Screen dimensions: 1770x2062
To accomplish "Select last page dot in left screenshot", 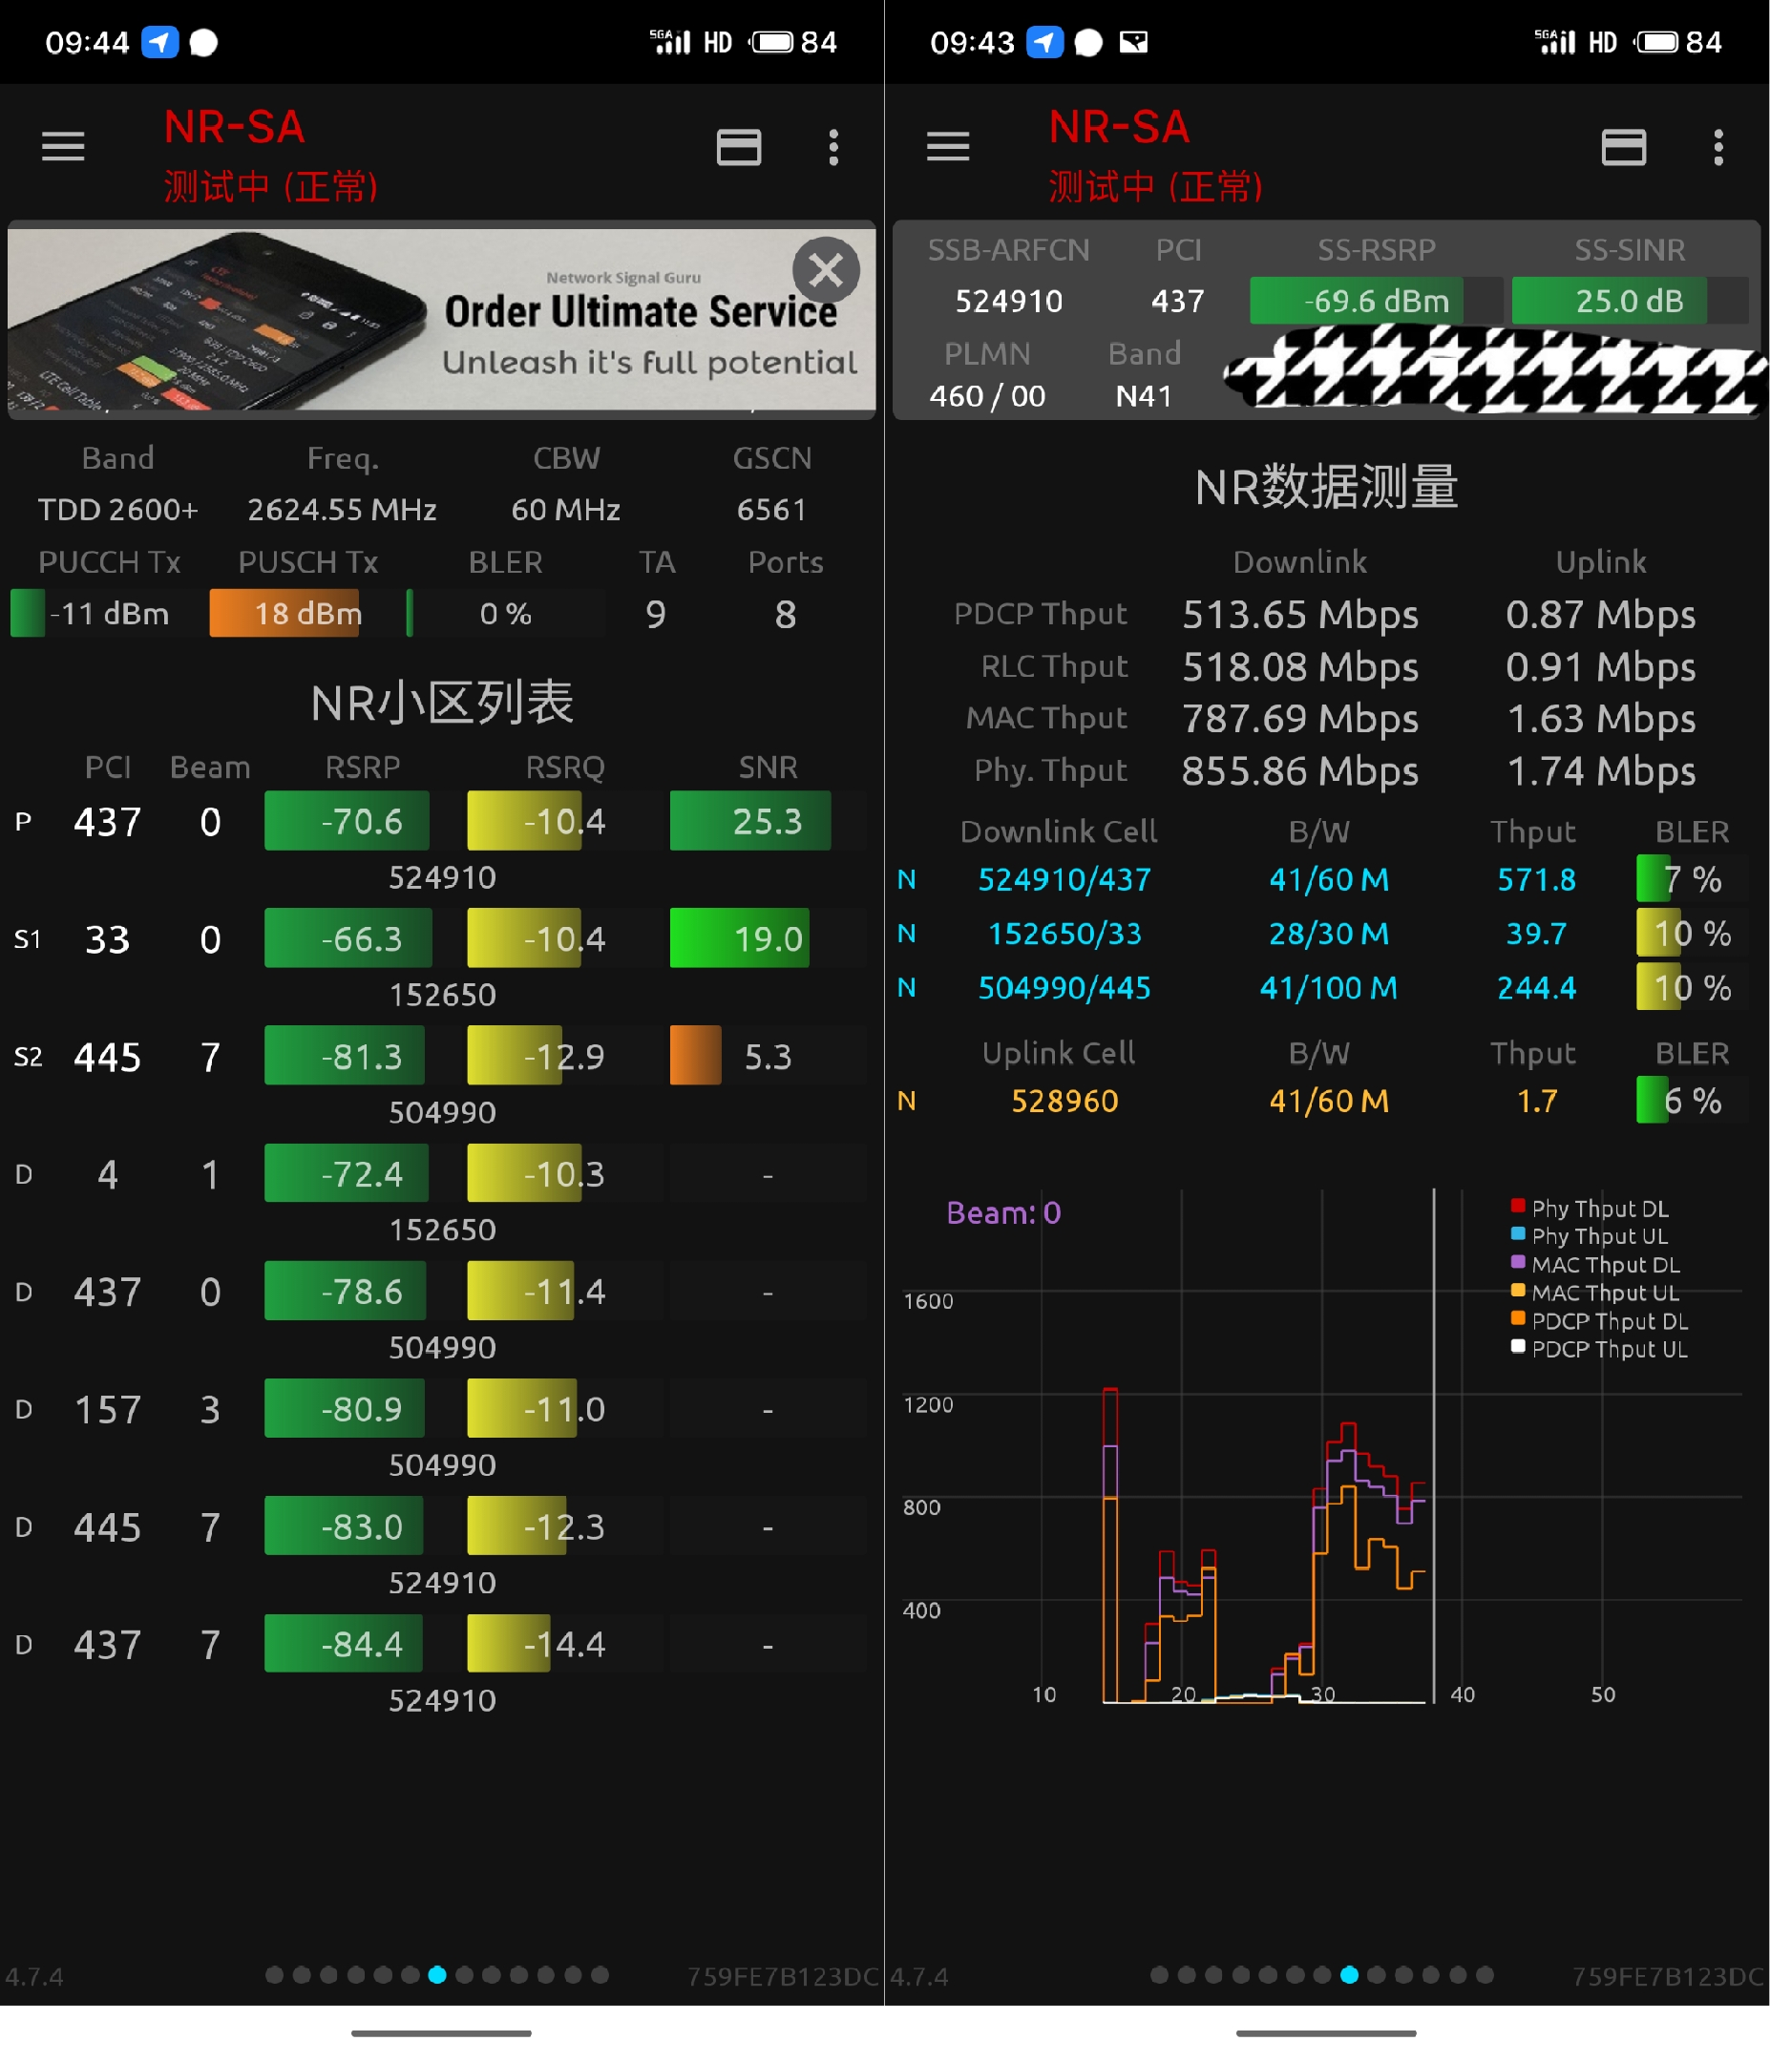I will tap(600, 1975).
